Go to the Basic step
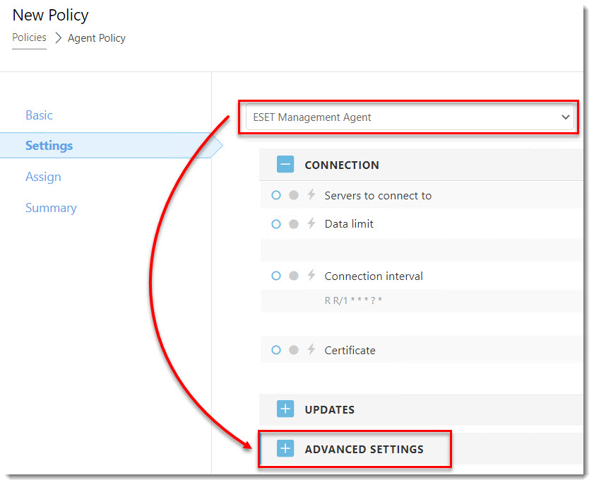Image resolution: width=594 pixels, height=485 pixels. pos(39,115)
